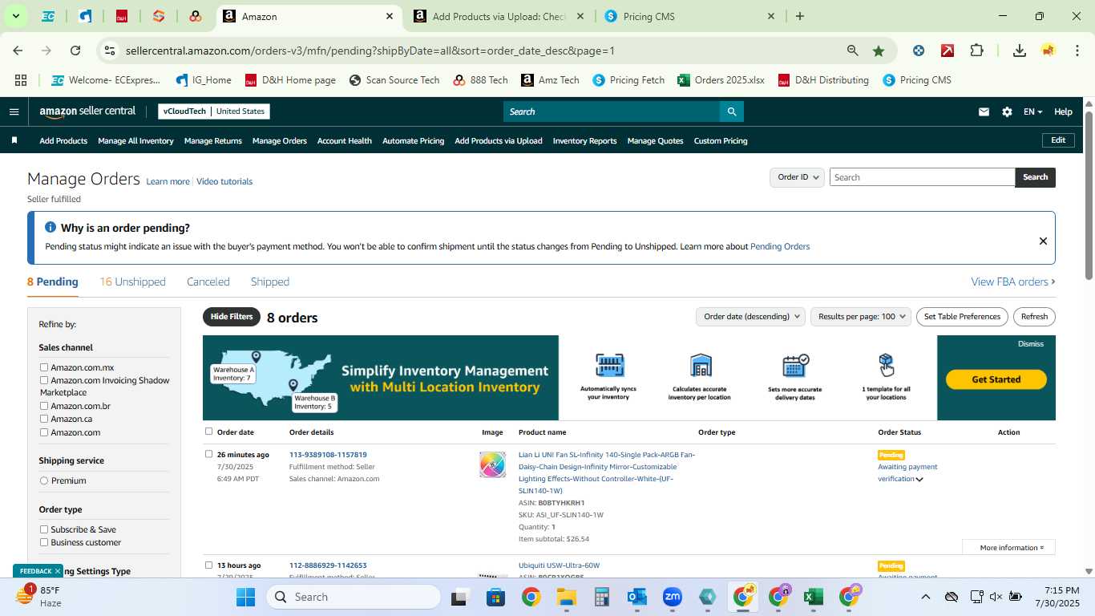
Task: Expand More information for first order
Action: tap(1008, 547)
